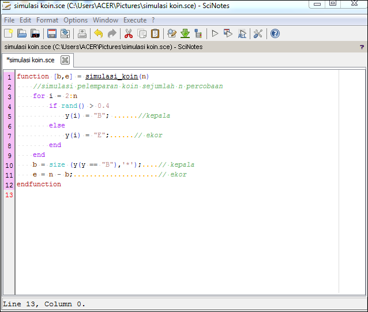Open the ? help menu

pos(153,20)
